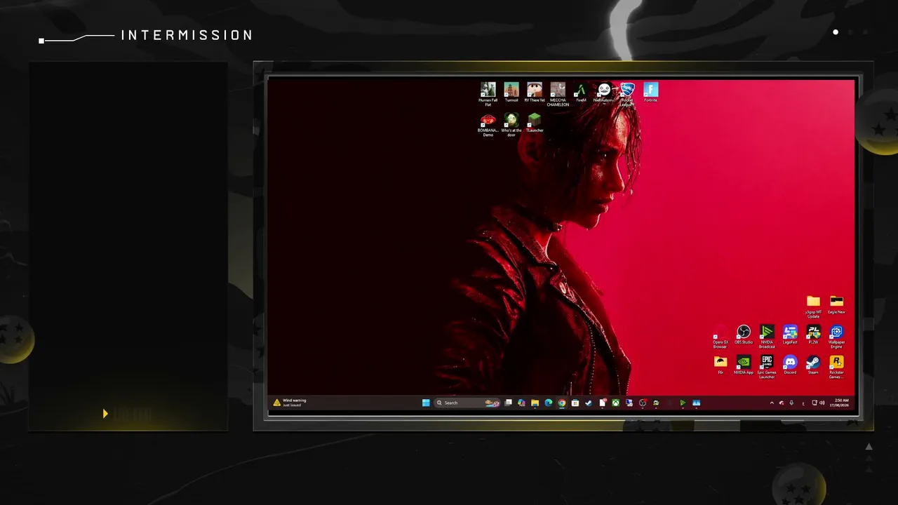Launch LagoFast from the desktop

point(790,335)
